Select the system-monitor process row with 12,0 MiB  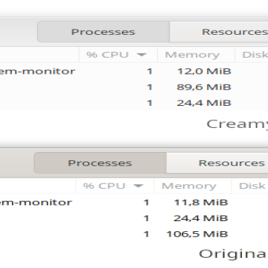click(134, 71)
